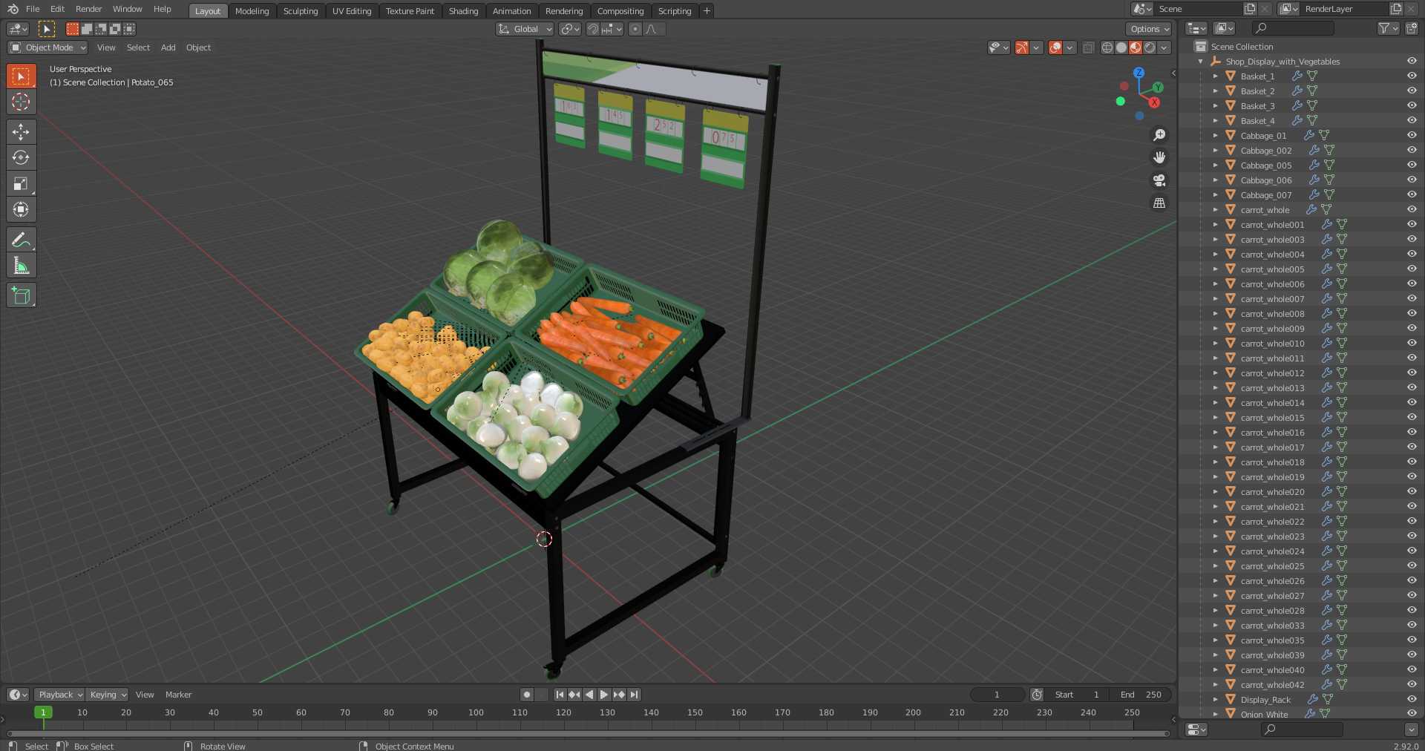This screenshot has height=751, width=1425.
Task: Jump to the first frame
Action: (x=560, y=695)
